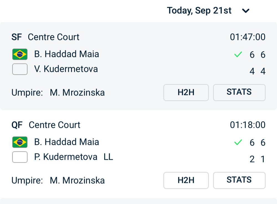
Task: Select P. Kudermetova player name
Action: click(66, 157)
